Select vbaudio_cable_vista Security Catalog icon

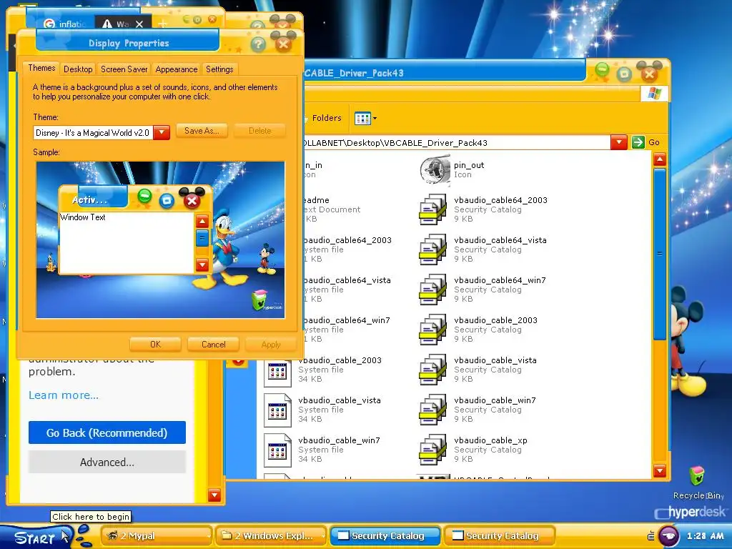click(x=432, y=370)
